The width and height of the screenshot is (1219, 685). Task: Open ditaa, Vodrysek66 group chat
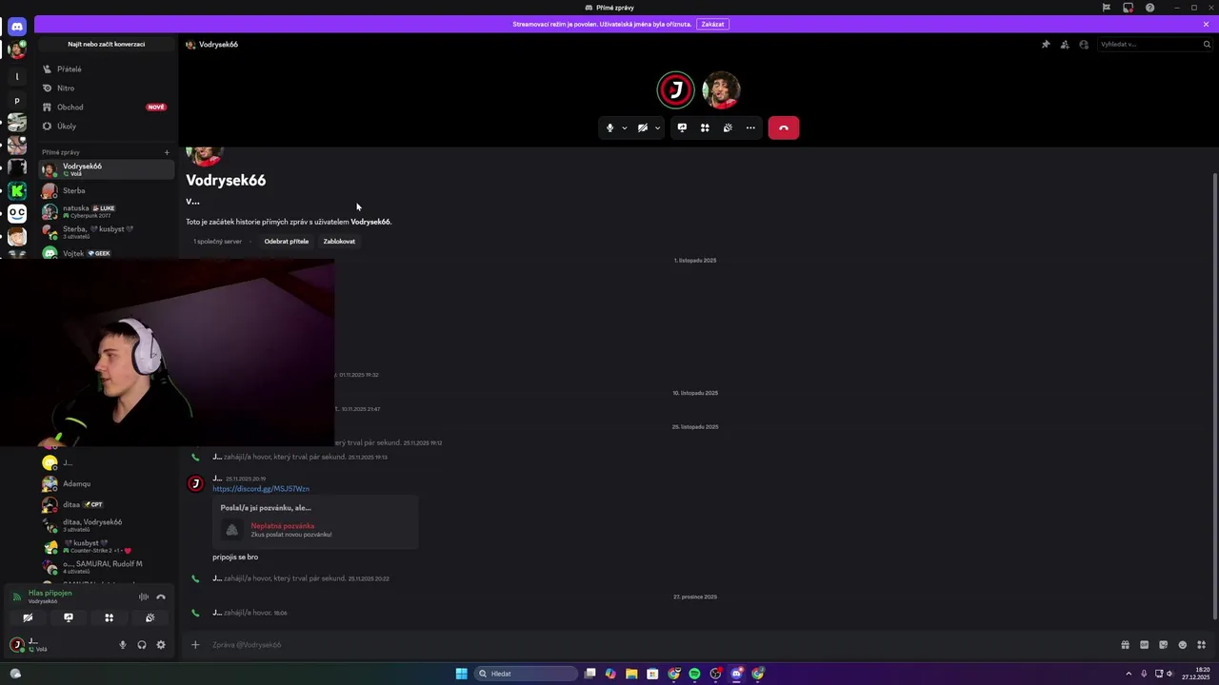pos(106,525)
